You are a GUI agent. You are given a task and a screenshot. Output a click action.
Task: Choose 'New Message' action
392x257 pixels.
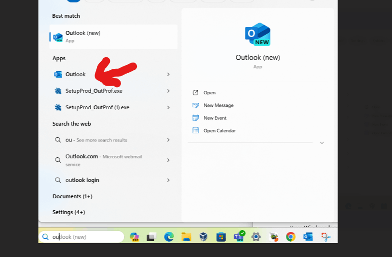click(218, 105)
